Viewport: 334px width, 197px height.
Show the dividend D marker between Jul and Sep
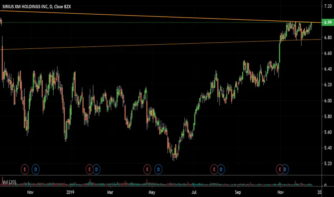click(x=221, y=169)
